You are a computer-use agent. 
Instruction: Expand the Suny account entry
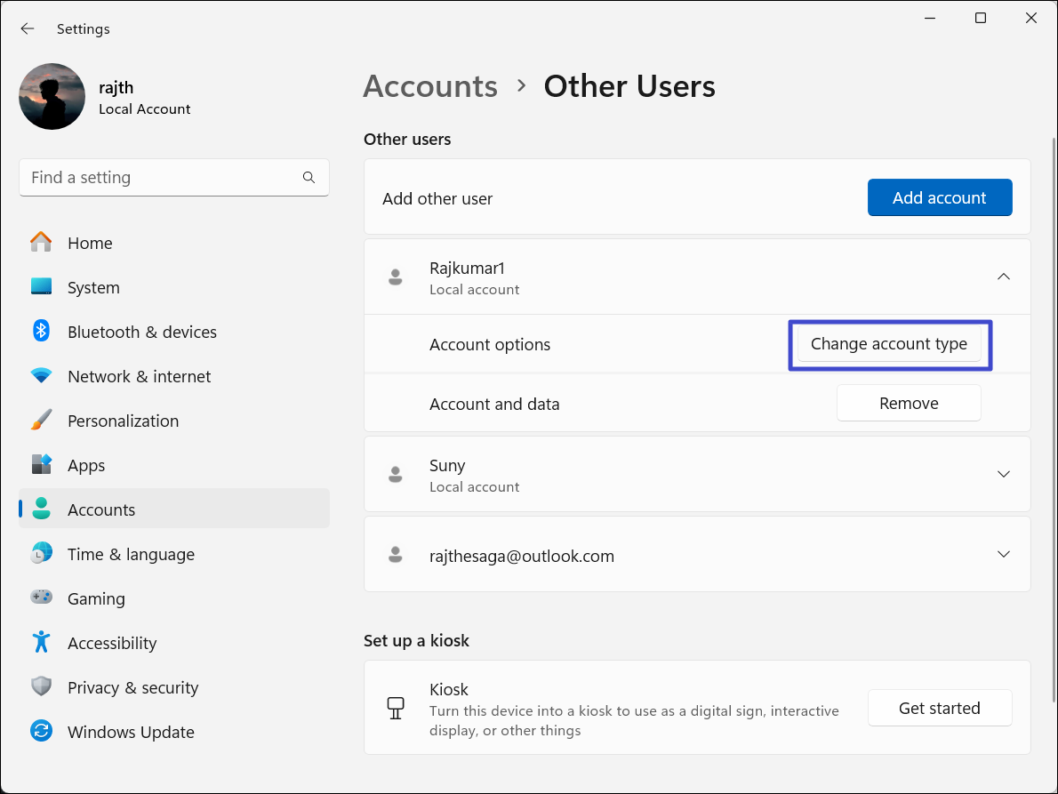coord(1003,474)
